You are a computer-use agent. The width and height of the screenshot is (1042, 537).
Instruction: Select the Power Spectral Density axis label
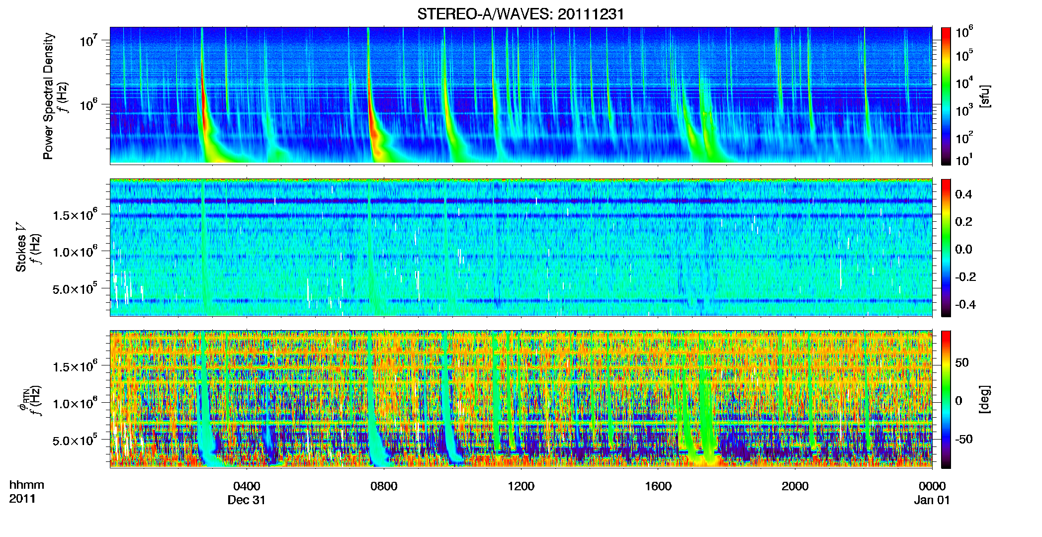(48, 96)
